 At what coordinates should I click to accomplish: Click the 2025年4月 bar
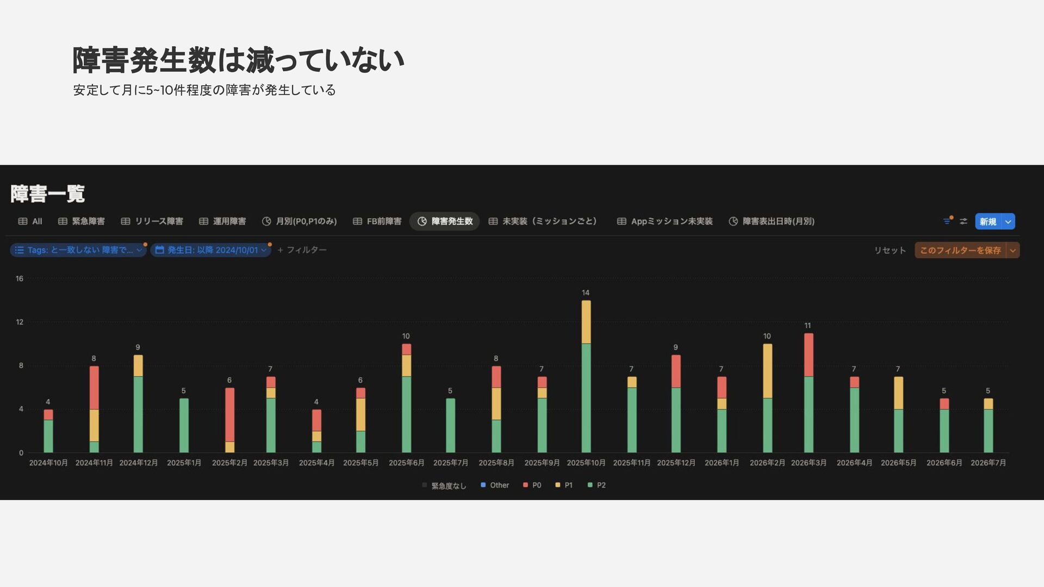click(x=316, y=431)
